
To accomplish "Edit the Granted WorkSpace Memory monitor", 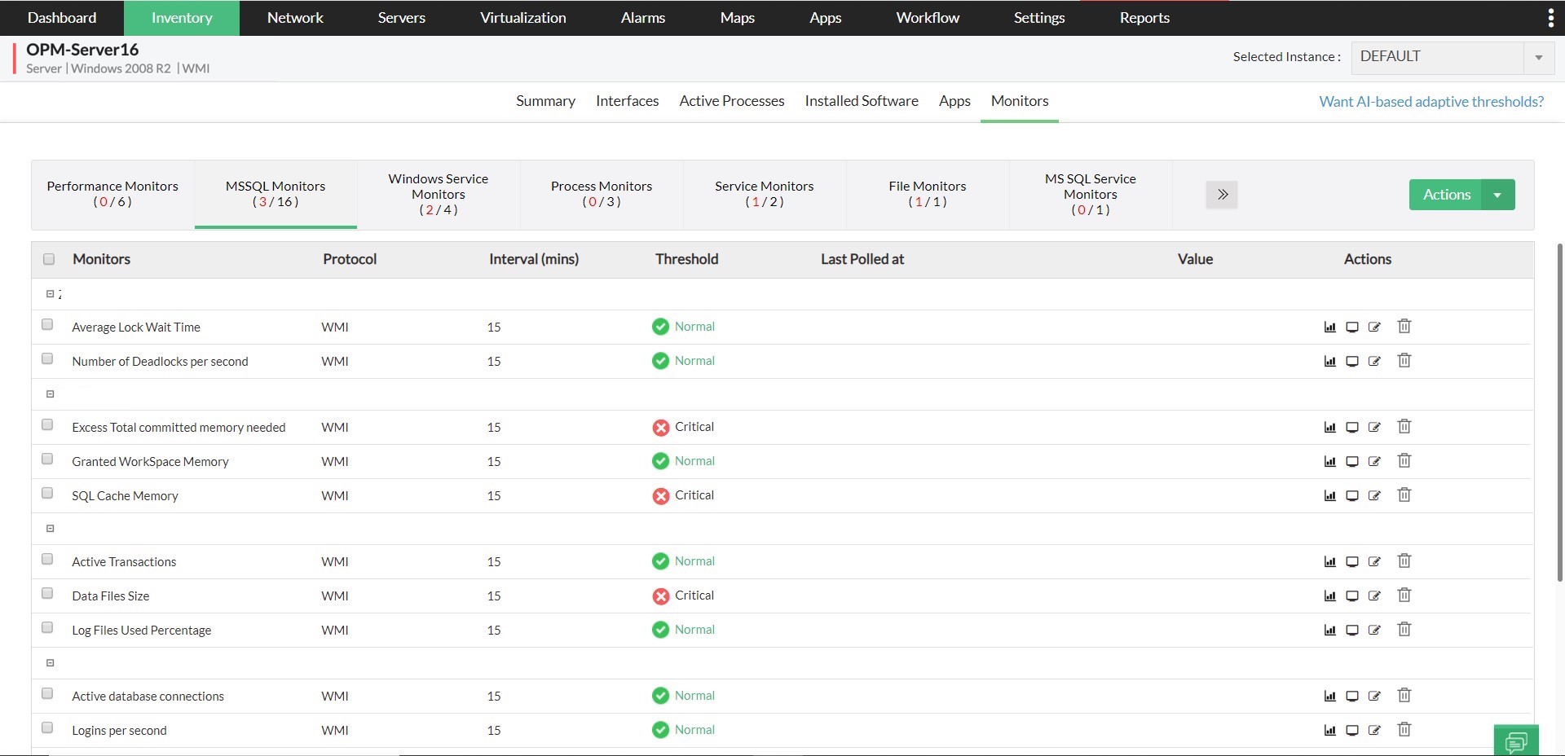I will [1374, 461].
